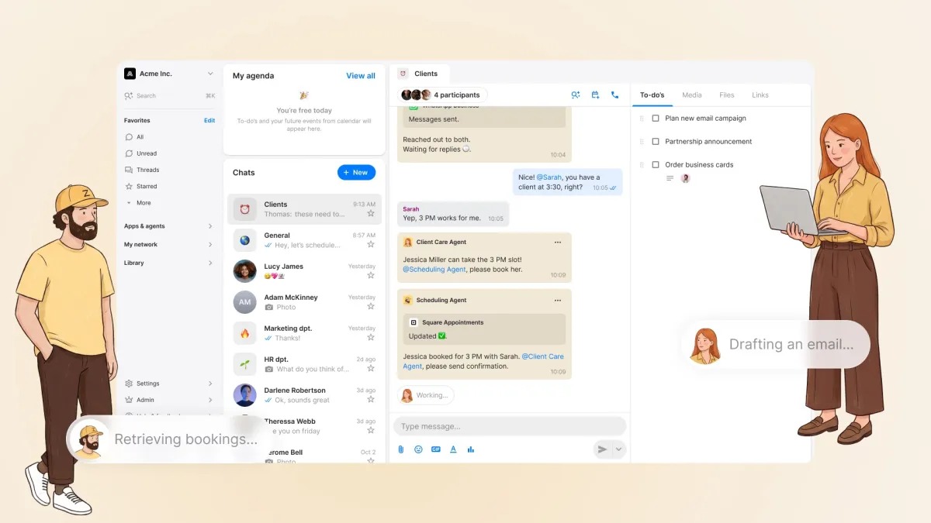Click the Acme Inc. logo icon
The height and width of the screenshot is (523, 931).
pos(130,74)
